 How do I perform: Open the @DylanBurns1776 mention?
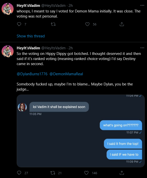32,74
